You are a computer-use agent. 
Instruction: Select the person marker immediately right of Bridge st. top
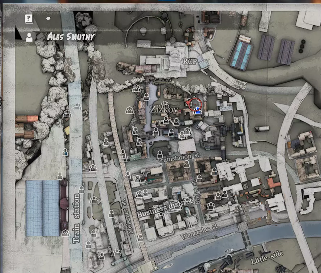pos(199,178)
